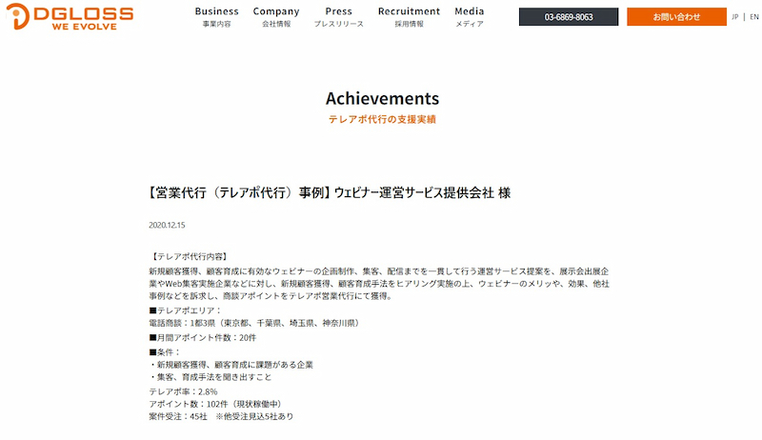Click the orange お問い合わせ button
762x440 pixels.
pos(676,17)
